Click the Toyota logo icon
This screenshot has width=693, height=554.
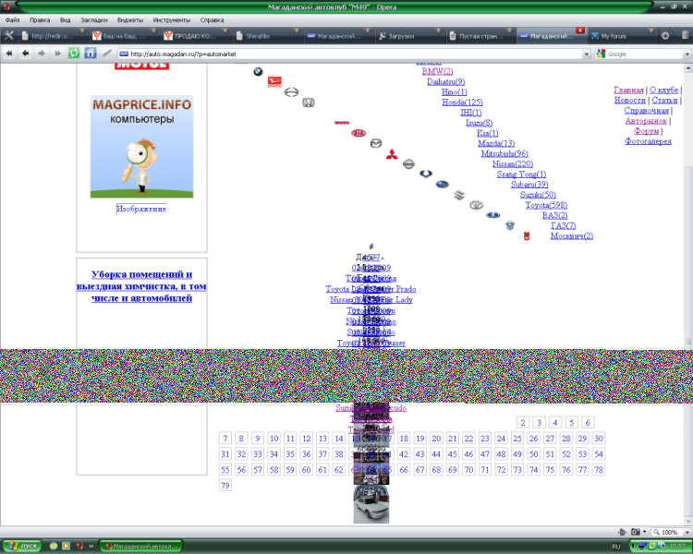476,205
